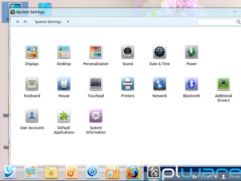Click the battery tray icon

coord(195,176)
